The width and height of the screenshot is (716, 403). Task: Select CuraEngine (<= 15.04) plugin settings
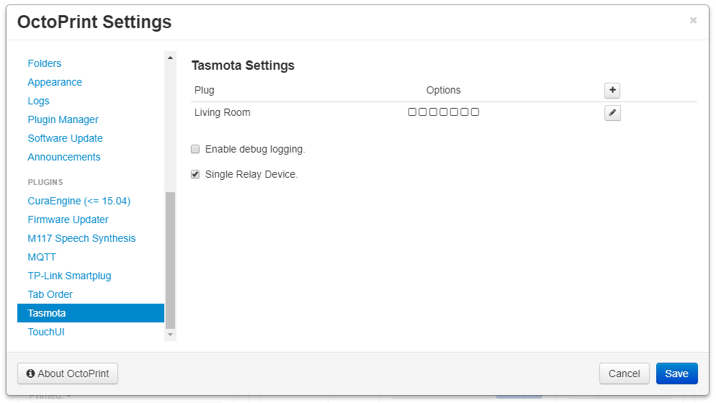click(79, 201)
